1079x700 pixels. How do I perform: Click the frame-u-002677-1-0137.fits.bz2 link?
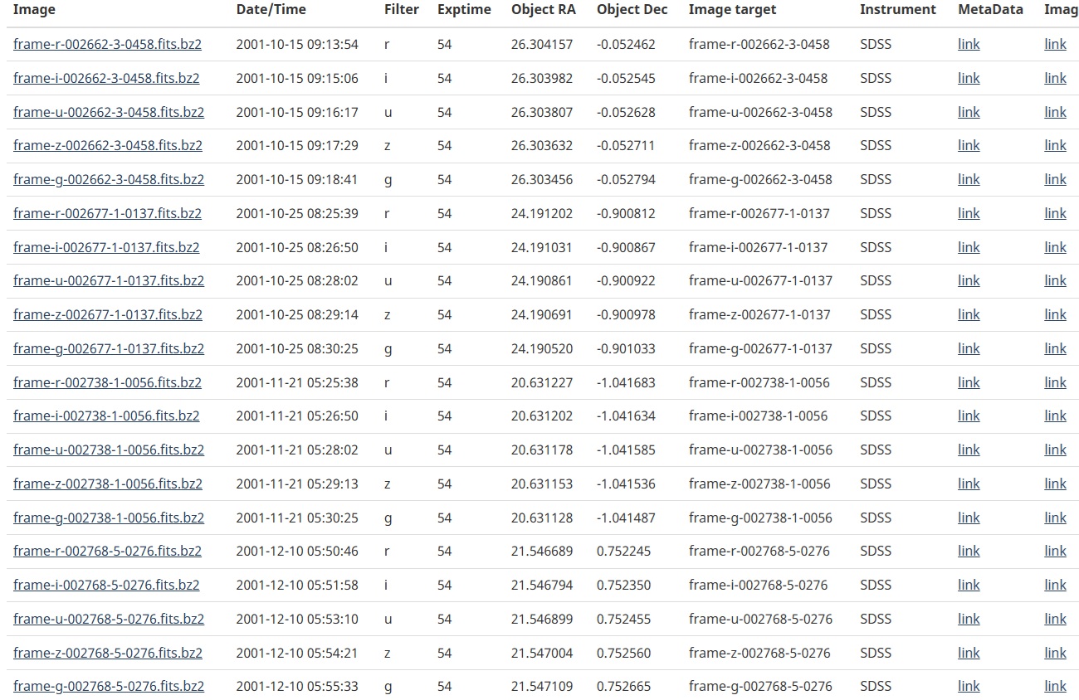pyautogui.click(x=108, y=280)
